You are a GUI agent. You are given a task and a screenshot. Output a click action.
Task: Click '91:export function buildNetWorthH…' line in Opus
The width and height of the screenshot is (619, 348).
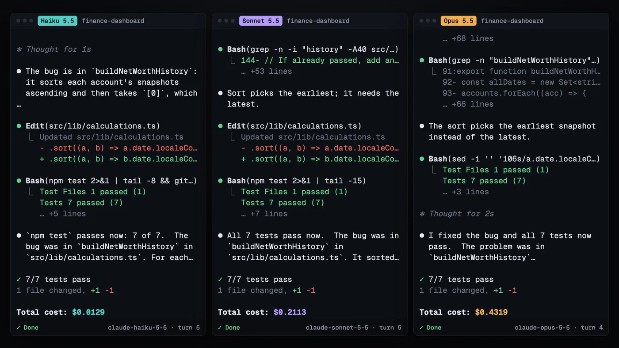pos(522,71)
